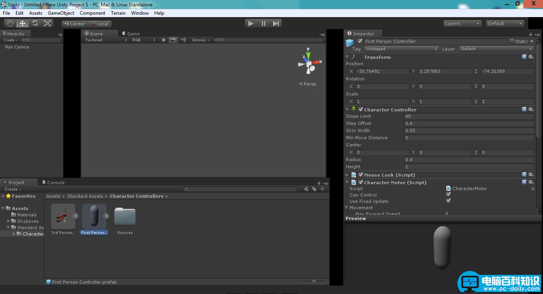Switch to the Console tab
Image resolution: width=543 pixels, height=294 pixels.
click(x=53, y=183)
